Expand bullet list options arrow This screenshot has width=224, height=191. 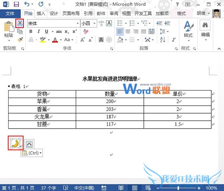coord(126,23)
